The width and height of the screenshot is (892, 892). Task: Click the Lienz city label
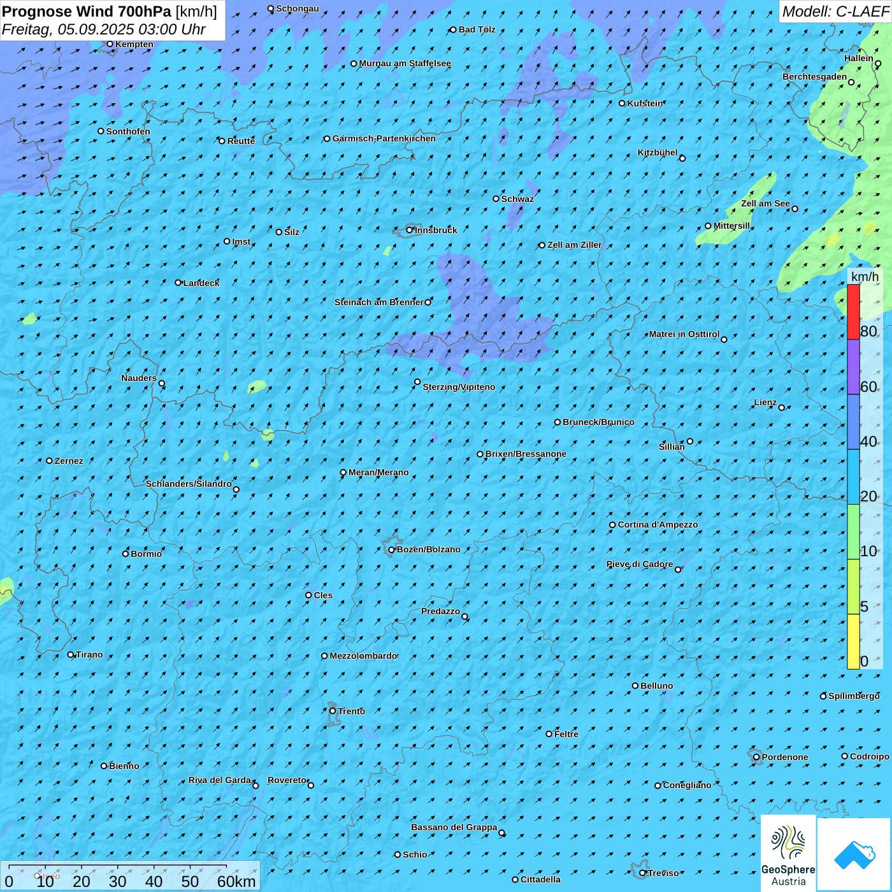pyautogui.click(x=765, y=402)
